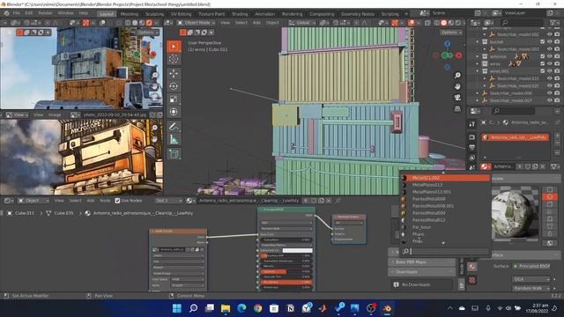Image resolution: width=564 pixels, height=317 pixels.
Task: Switch perspective/orthographic grid icon in viewport
Action: 457,108
